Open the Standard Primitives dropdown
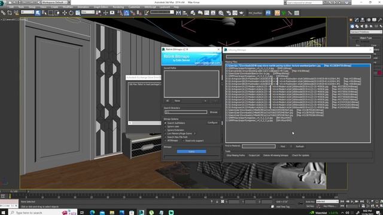 [366, 32]
